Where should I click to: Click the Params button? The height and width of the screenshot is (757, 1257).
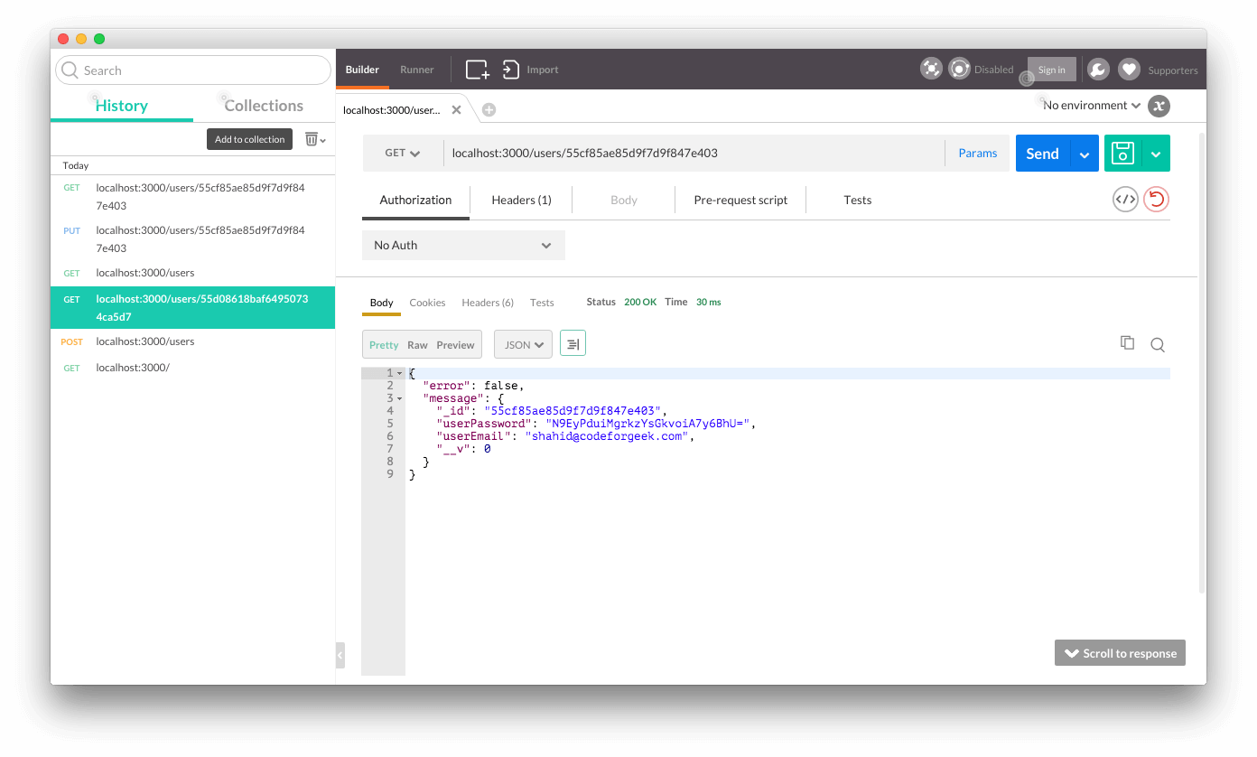977,153
